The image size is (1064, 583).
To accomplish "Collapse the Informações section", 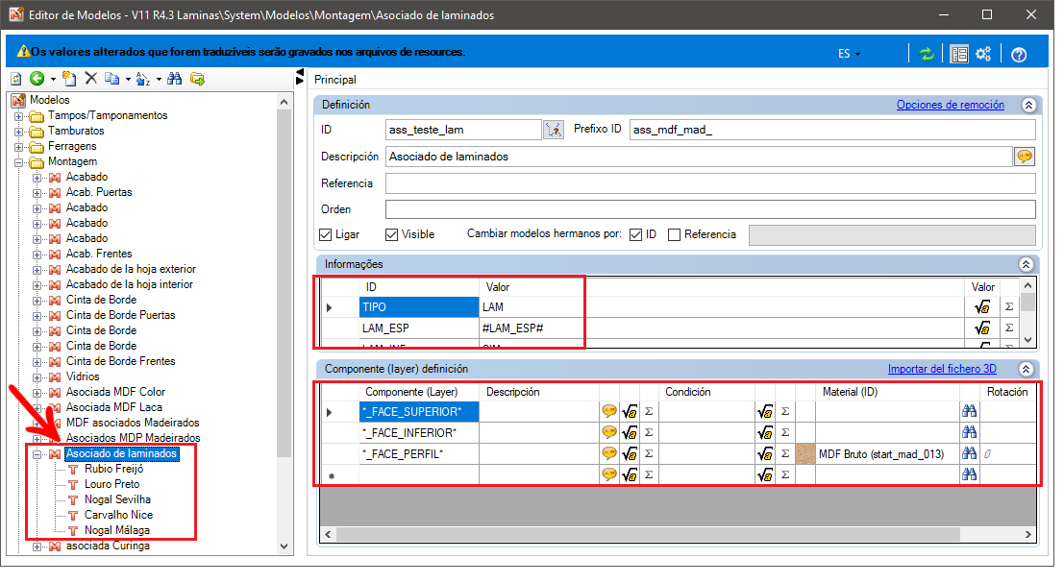I will click(x=1026, y=264).
